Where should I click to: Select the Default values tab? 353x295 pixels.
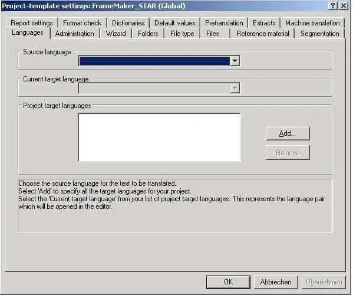[x=175, y=23]
